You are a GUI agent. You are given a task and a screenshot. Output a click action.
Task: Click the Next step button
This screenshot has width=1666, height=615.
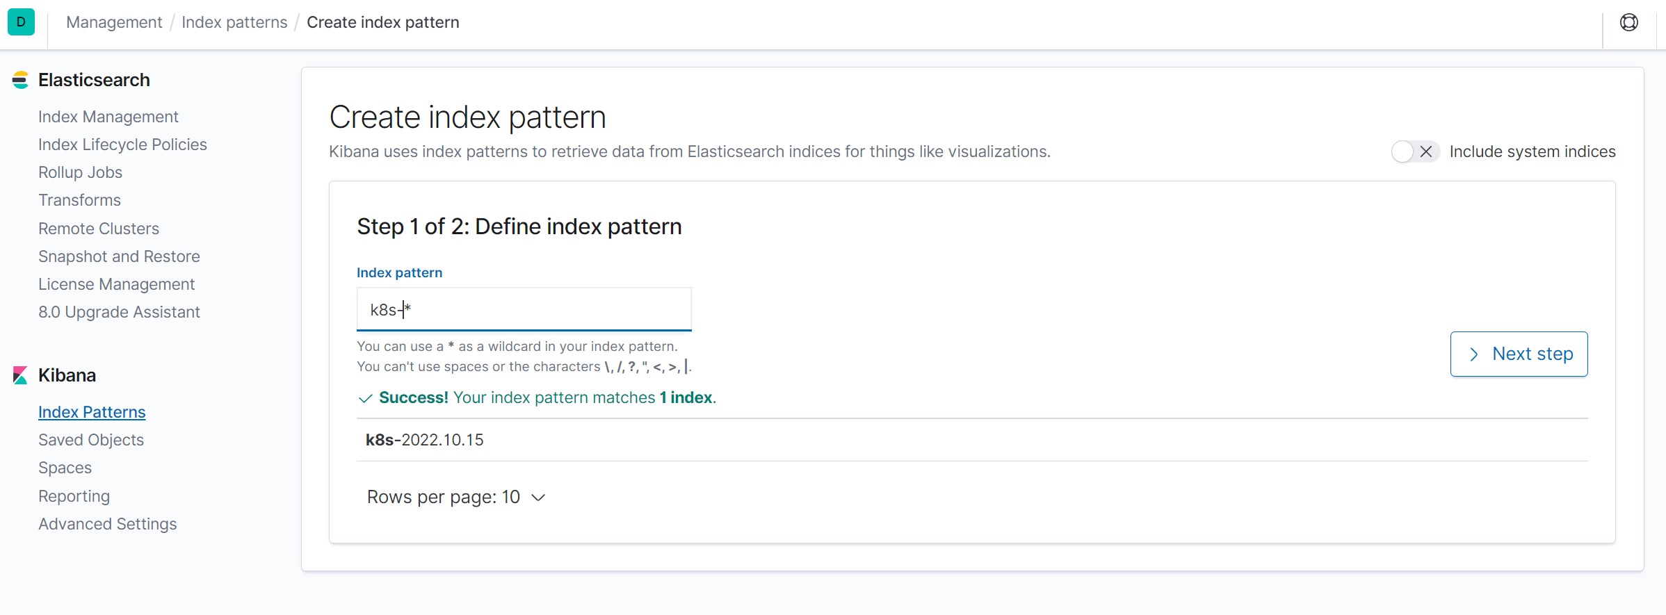pos(1519,354)
